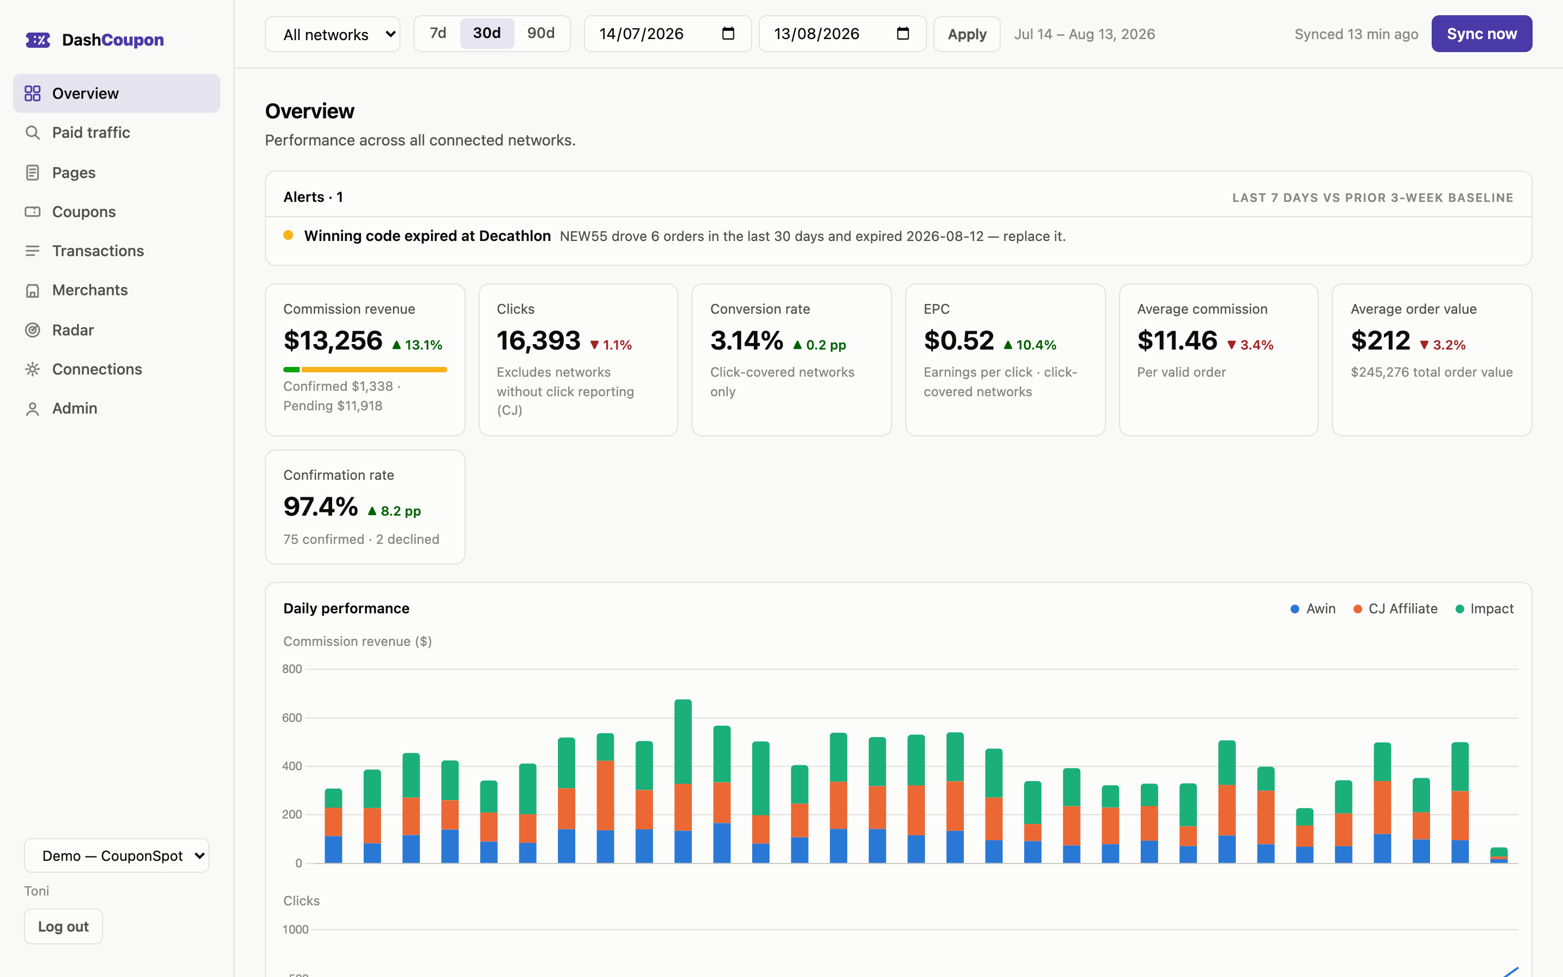The width and height of the screenshot is (1563, 977).
Task: Click the Log out button
Action: (63, 927)
